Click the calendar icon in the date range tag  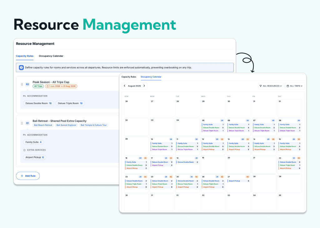(x=47, y=86)
